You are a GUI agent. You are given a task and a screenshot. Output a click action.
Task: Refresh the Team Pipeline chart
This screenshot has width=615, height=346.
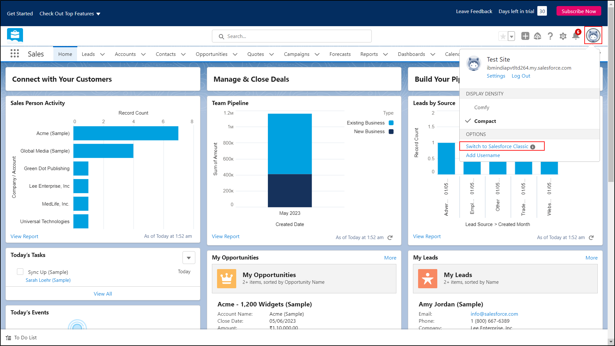pos(390,237)
